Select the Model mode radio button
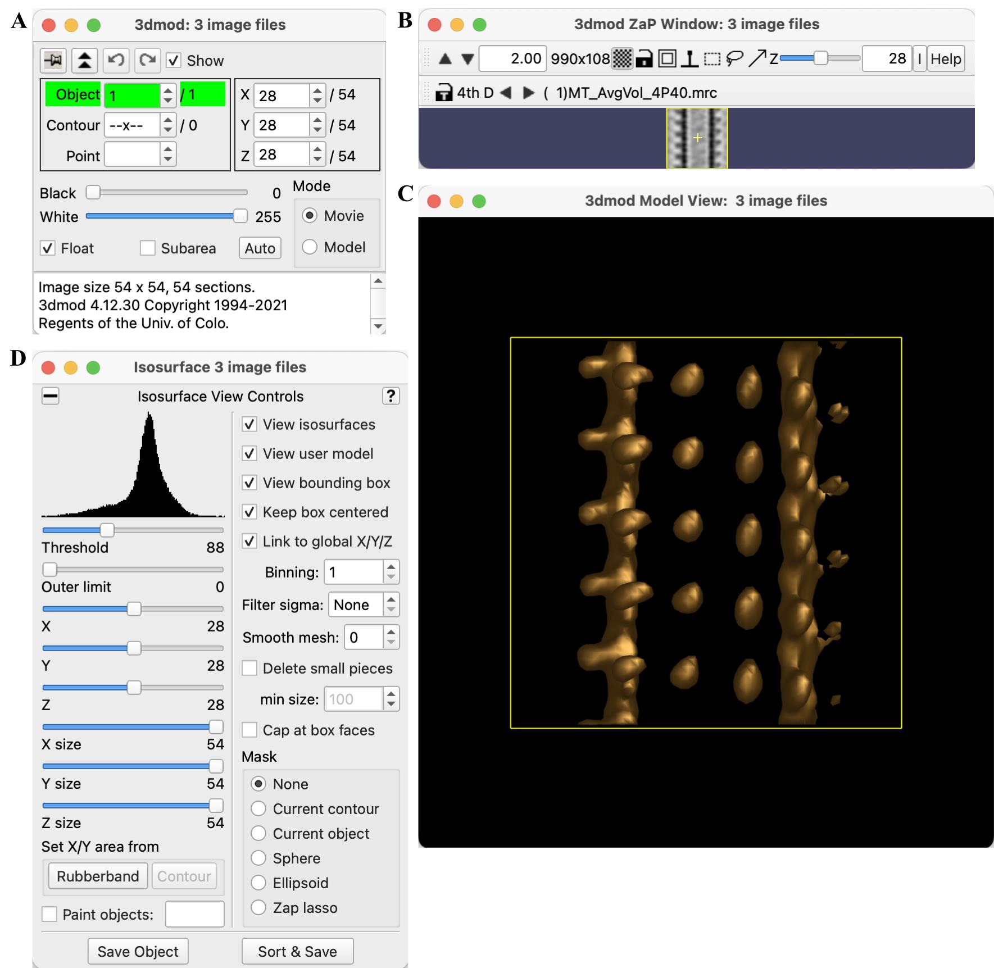 (310, 247)
